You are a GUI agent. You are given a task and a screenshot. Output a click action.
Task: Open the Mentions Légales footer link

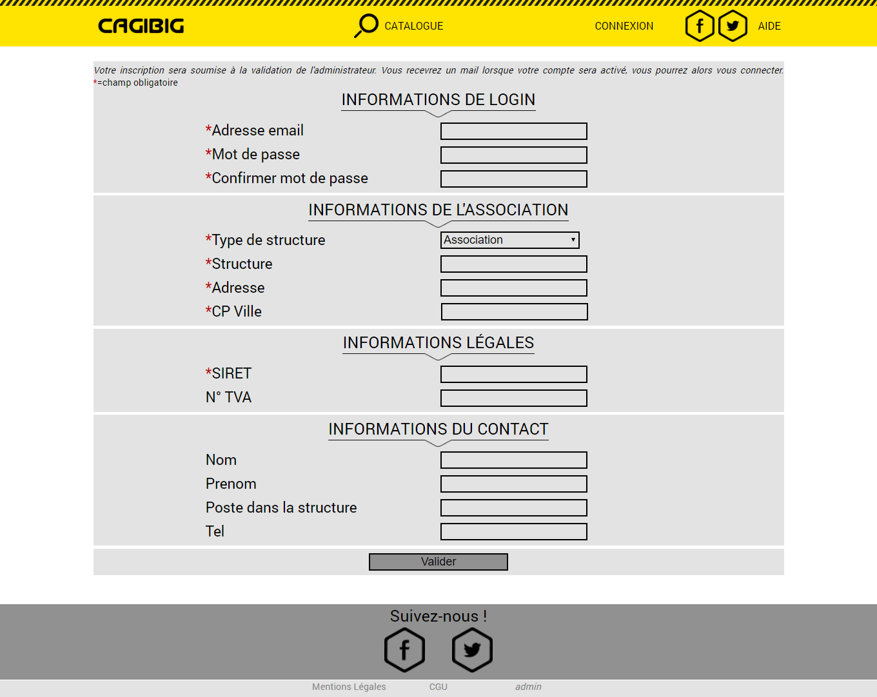pos(349,687)
